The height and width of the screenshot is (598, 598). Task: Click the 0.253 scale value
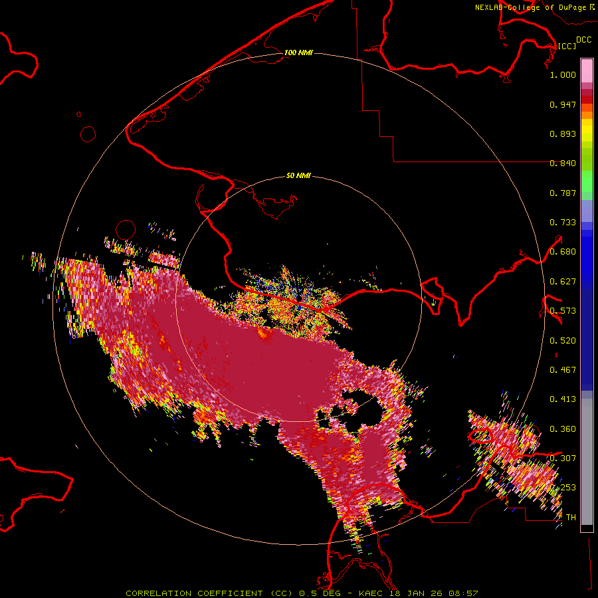click(x=563, y=488)
